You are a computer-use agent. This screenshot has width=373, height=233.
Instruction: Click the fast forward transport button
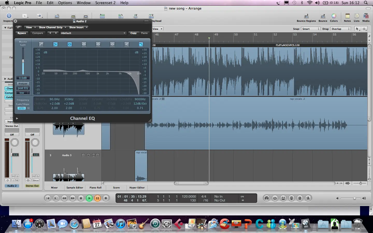73,198
